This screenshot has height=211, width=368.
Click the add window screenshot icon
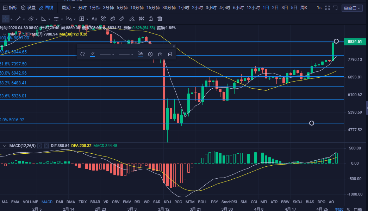point(335,8)
